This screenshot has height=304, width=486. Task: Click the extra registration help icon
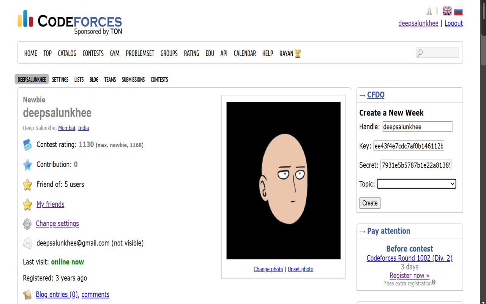coord(434,283)
